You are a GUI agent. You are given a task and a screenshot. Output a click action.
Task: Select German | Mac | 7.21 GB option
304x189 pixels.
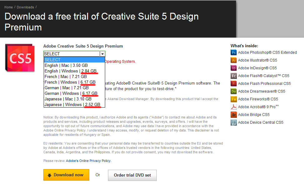coord(74,88)
